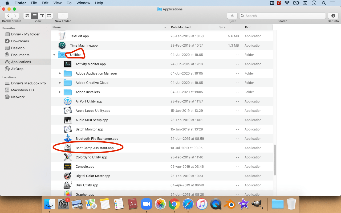Switch to column view
Image resolution: width=341 pixels, height=213 pixels.
[42, 16]
